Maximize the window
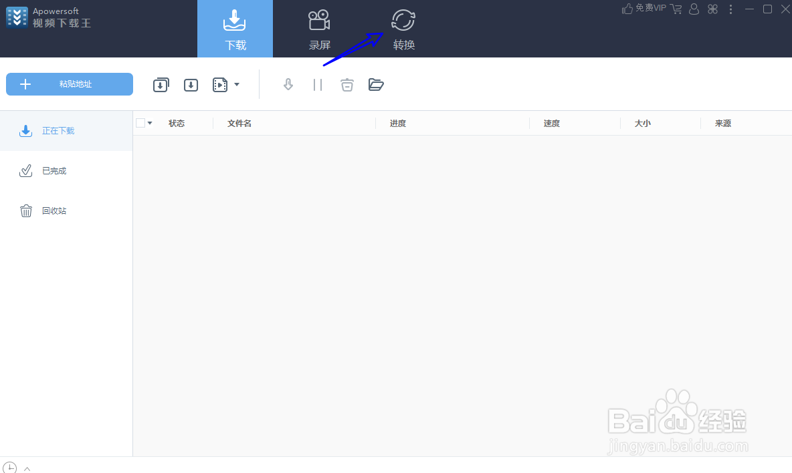The height and width of the screenshot is (473, 792). [767, 9]
